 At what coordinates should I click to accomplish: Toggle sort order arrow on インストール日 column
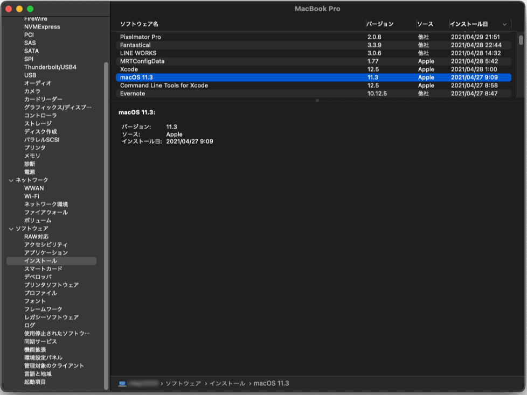tap(504, 24)
